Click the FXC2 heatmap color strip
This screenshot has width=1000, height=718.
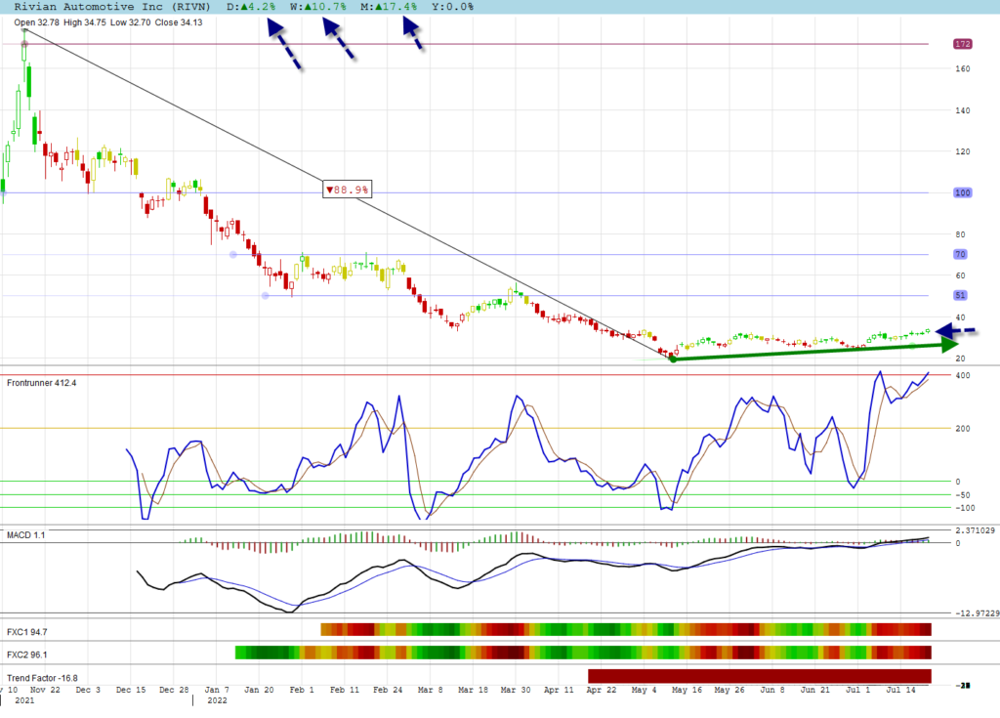pos(583,653)
